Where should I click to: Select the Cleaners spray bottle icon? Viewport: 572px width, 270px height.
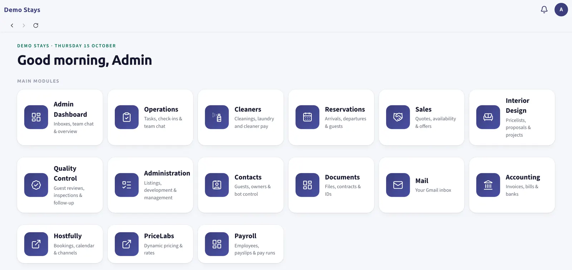pos(217,117)
